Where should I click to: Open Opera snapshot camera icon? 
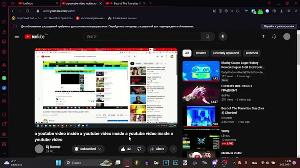tap(220, 11)
